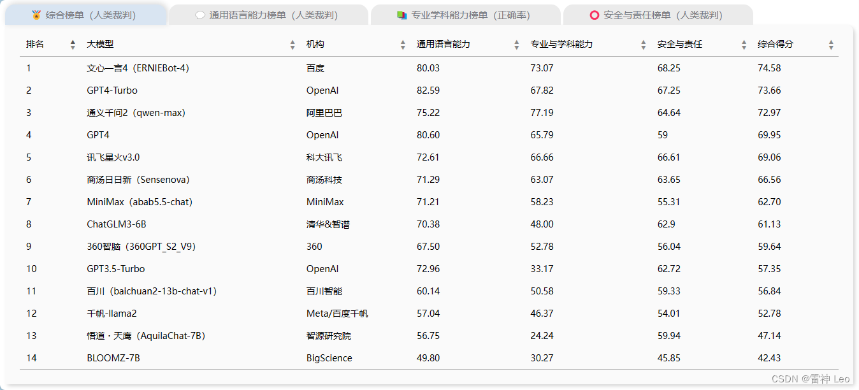Click the 百度 organization cell in row 1

click(315, 68)
